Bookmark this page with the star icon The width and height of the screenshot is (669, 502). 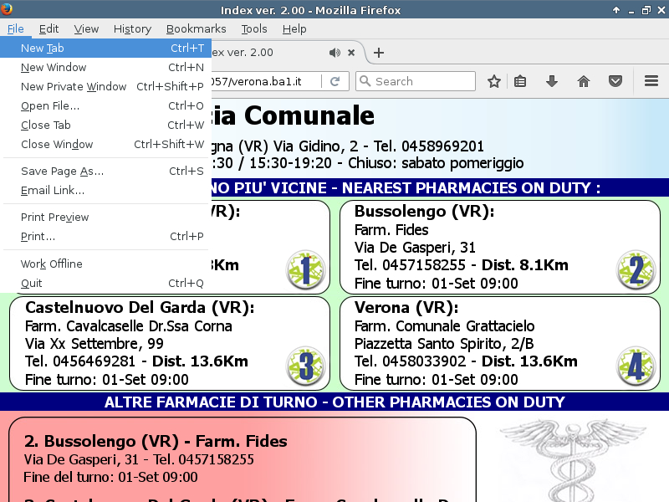(494, 81)
